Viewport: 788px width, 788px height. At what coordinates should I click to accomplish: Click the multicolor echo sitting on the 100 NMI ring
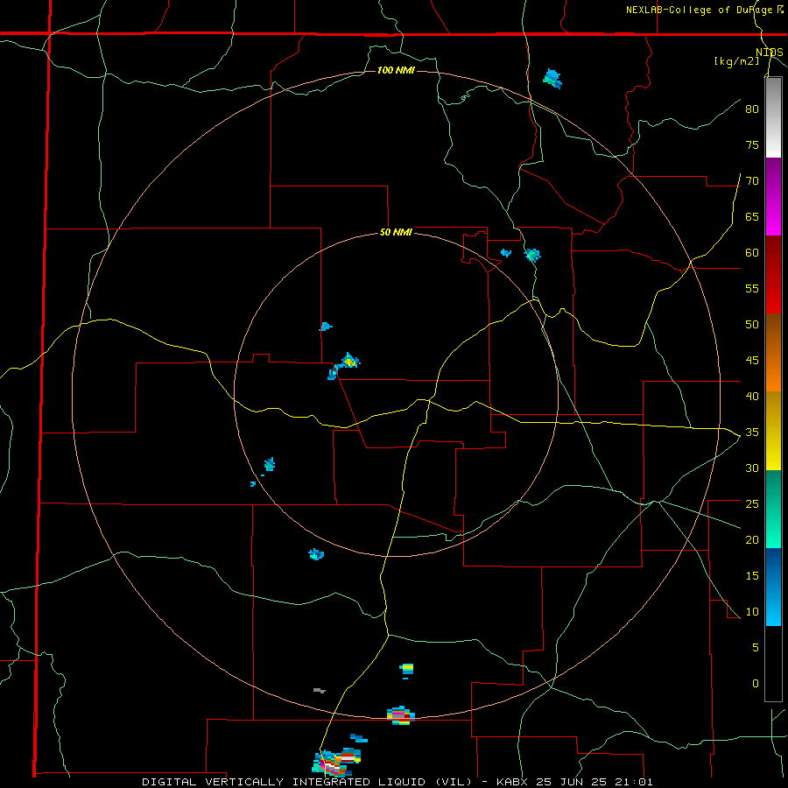(x=400, y=715)
